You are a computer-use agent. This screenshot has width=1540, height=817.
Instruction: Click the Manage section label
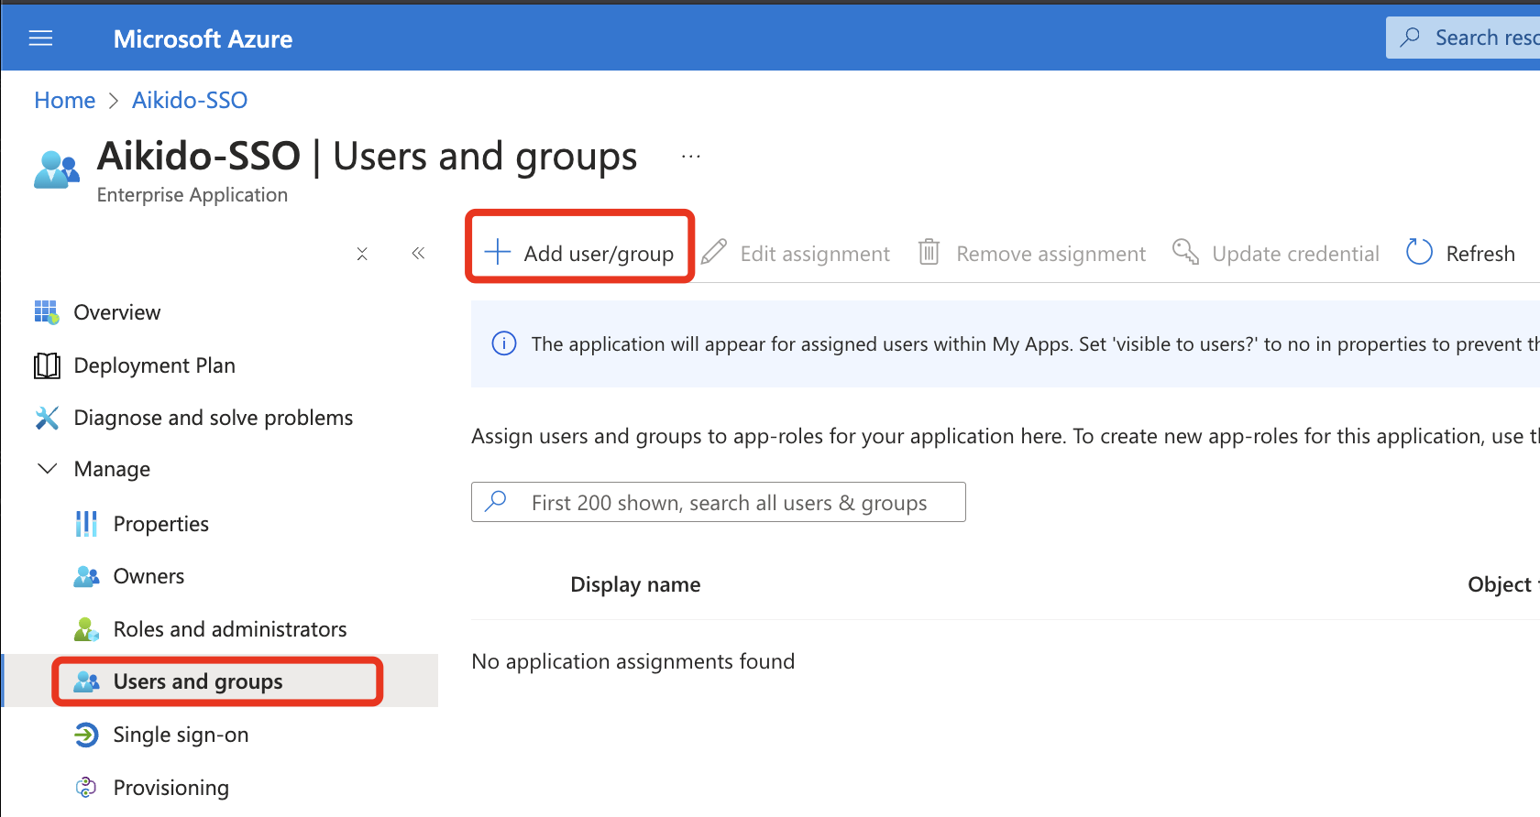112,469
